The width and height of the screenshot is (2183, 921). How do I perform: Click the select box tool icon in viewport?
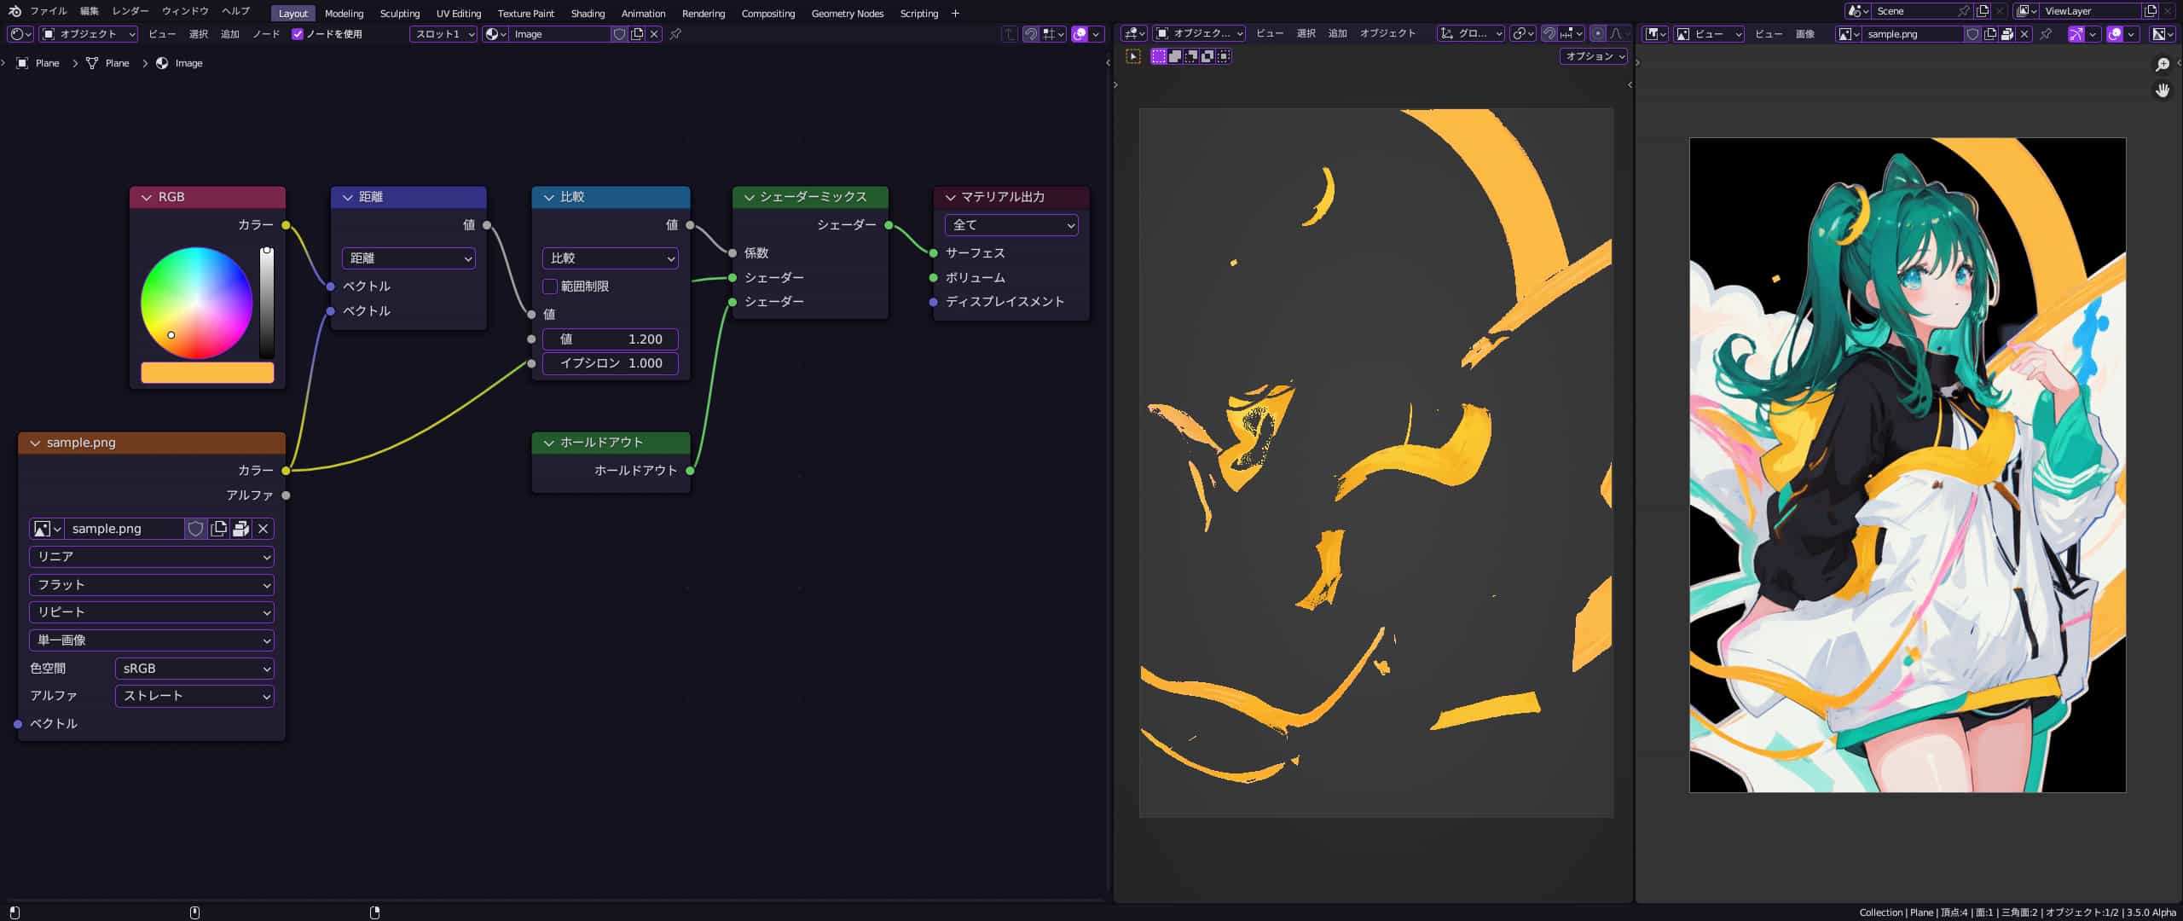(x=1132, y=56)
